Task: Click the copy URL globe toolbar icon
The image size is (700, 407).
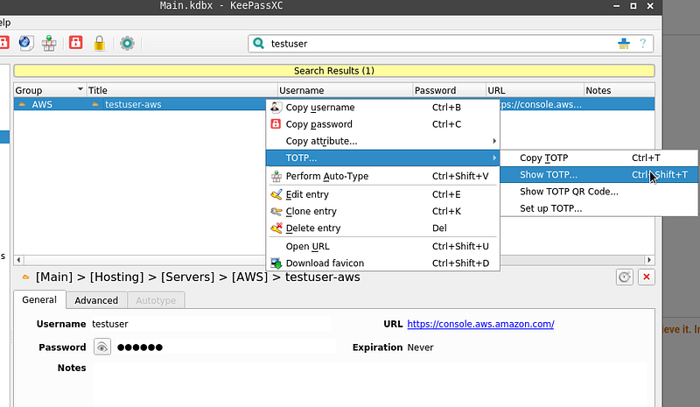Action: (26, 43)
